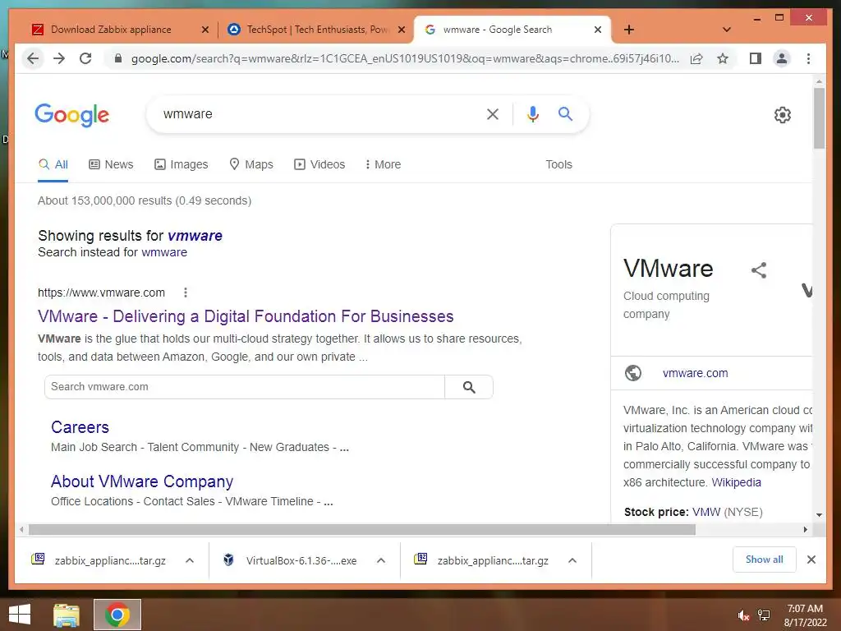Click the vertical page scrollbar
Image resolution: width=841 pixels, height=631 pixels.
pos(819,118)
